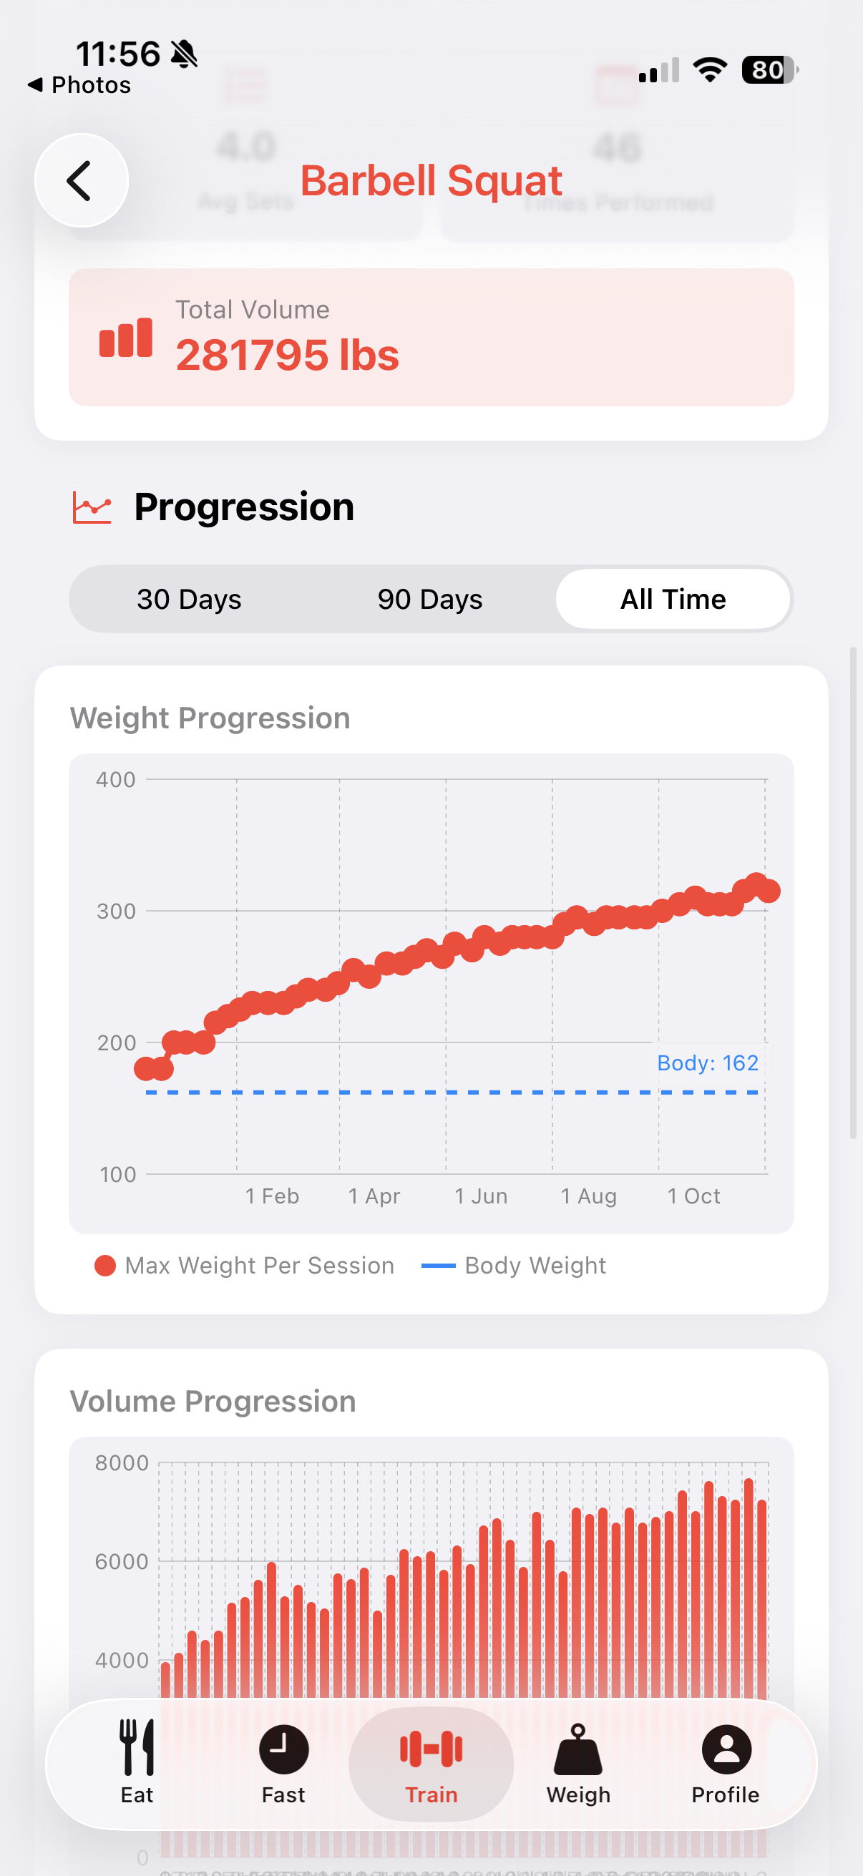Tap the Train dumbbell icon

pyautogui.click(x=430, y=1752)
